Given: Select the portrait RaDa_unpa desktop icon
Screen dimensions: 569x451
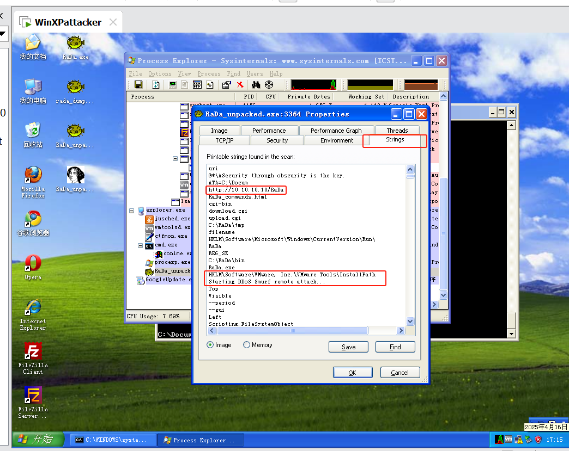Looking at the screenshot, I should pyautogui.click(x=75, y=180).
